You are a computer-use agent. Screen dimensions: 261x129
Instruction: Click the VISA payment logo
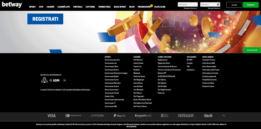coord(51,116)
